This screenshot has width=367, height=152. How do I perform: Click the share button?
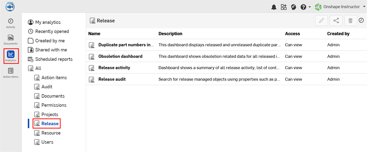(336, 21)
